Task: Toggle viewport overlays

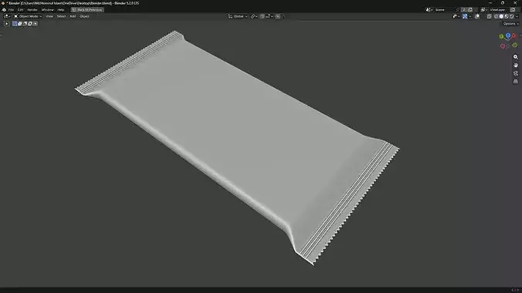Action: coord(477,16)
